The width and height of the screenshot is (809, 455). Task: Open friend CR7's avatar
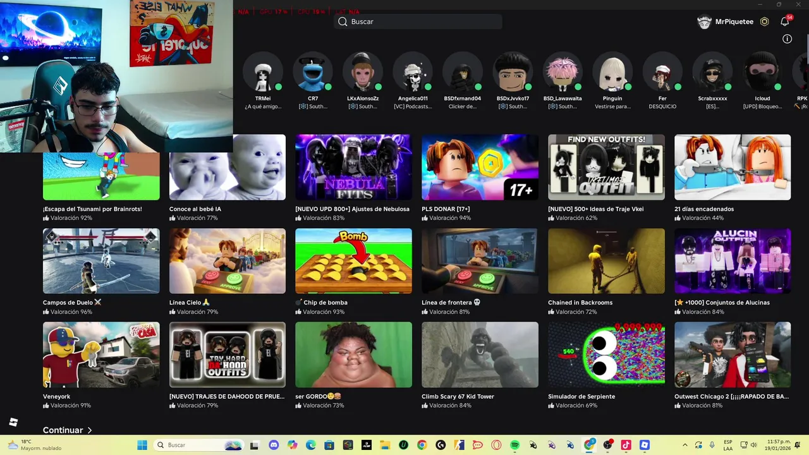313,72
